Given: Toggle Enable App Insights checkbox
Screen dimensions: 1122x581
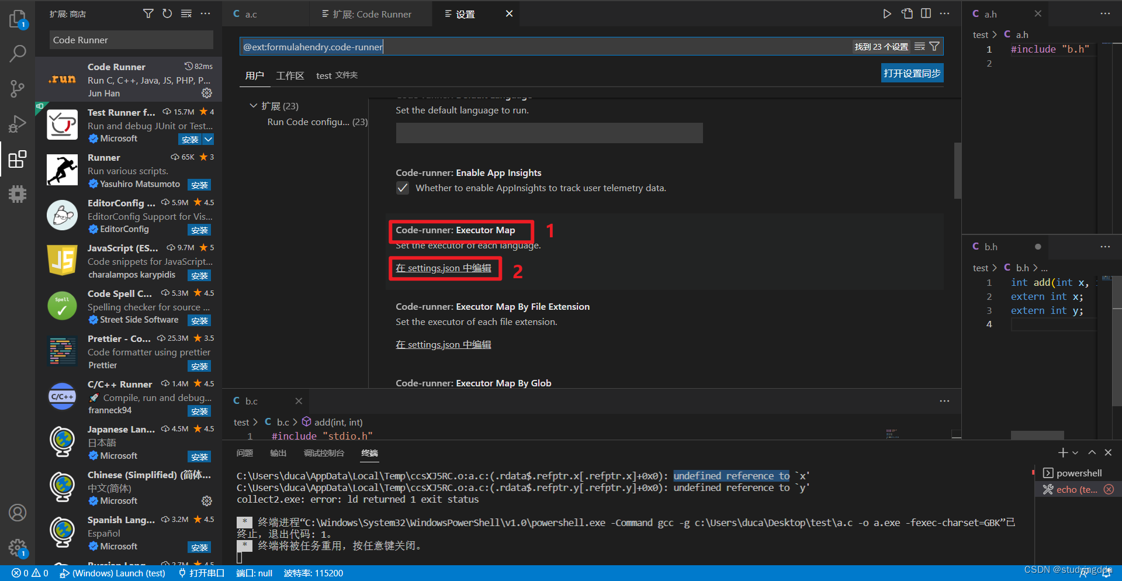Looking at the screenshot, I should point(403,188).
